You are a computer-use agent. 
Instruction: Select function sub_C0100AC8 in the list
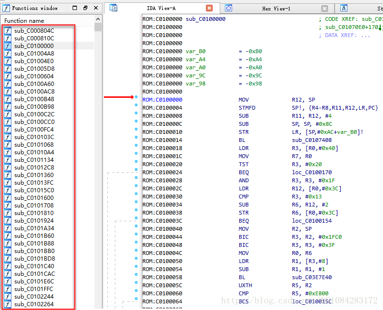click(34, 91)
